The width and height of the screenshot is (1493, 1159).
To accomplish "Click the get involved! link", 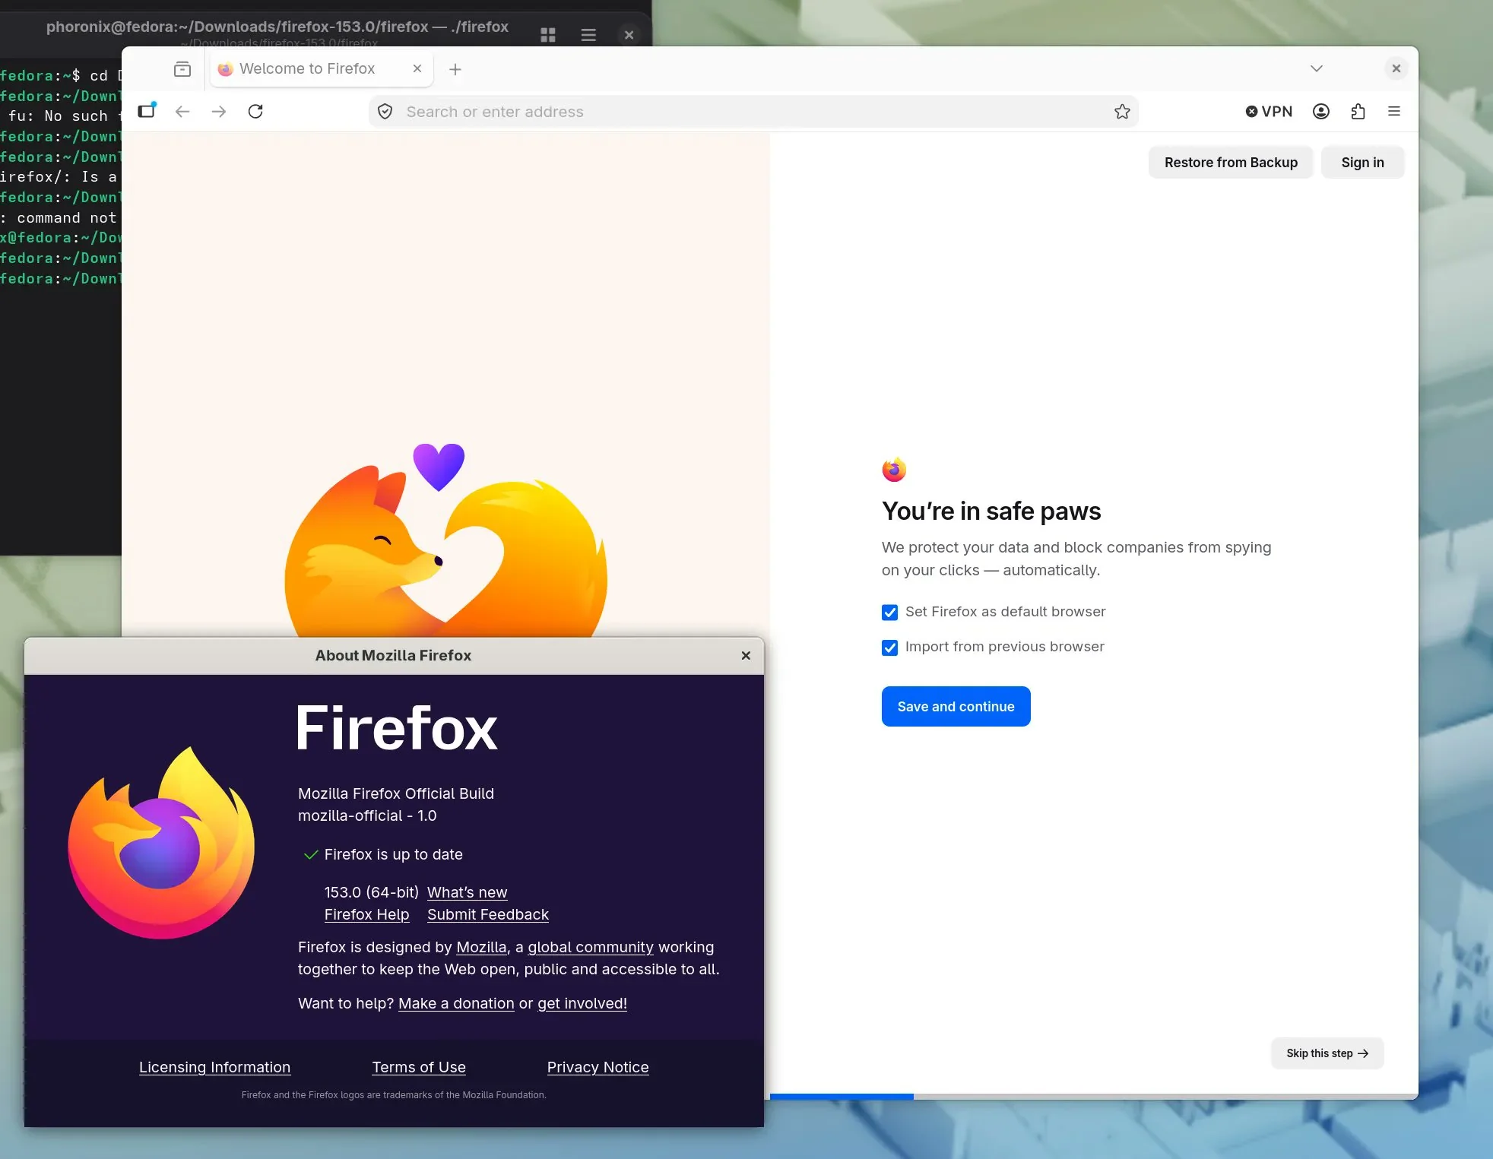I will (582, 1003).
